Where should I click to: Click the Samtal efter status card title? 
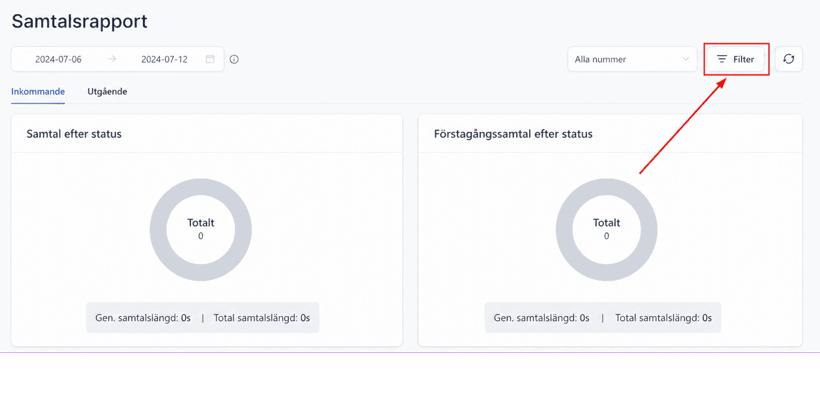[x=74, y=134]
